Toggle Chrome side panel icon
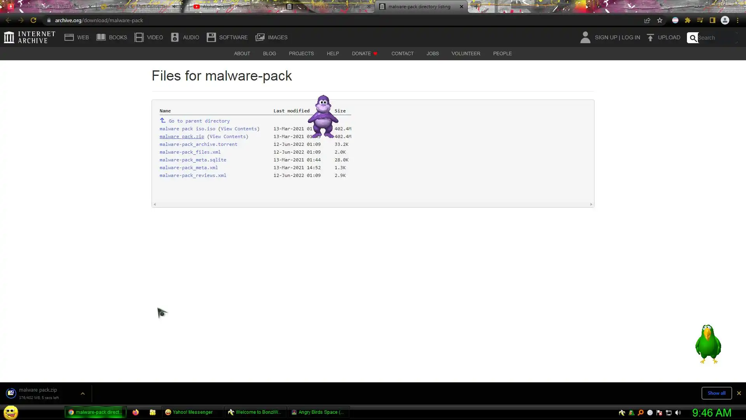746x420 pixels. [x=713, y=20]
